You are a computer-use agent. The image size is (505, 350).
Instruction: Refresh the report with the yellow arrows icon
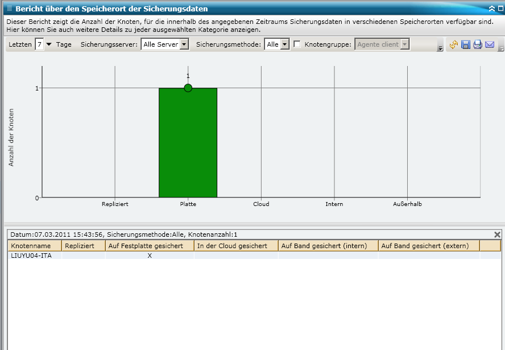click(453, 44)
